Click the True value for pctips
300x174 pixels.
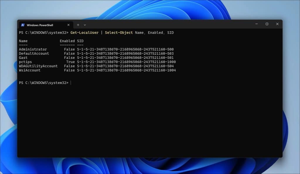[x=70, y=62]
